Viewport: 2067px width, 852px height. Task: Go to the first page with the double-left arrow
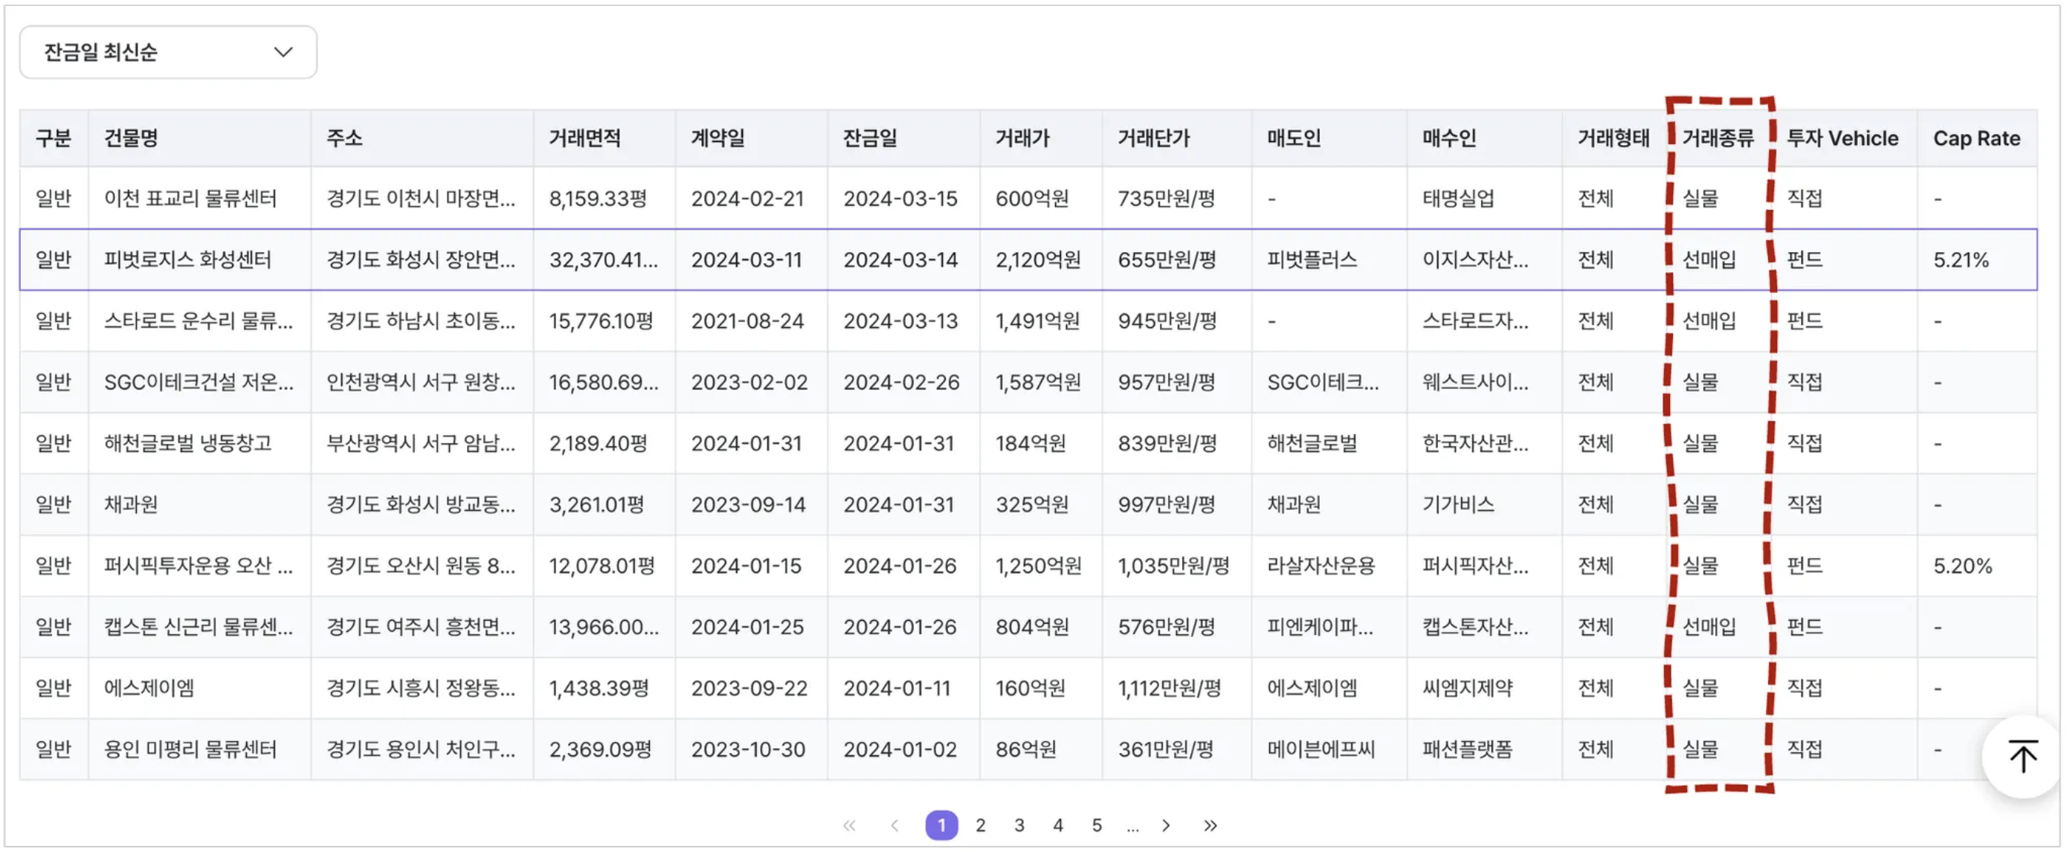click(850, 824)
